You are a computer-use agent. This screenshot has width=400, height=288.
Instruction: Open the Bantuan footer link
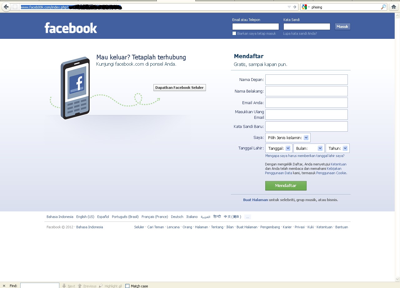point(342,227)
